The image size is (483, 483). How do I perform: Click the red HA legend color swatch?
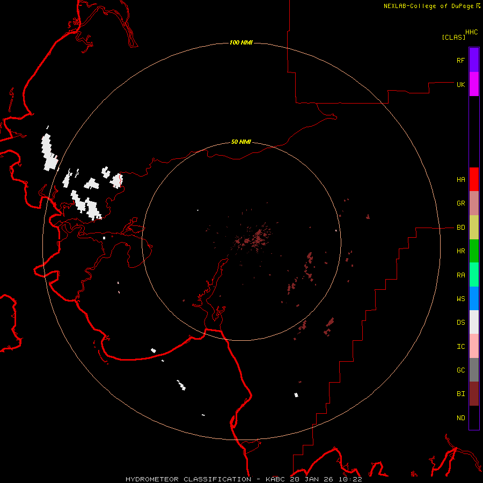click(474, 179)
